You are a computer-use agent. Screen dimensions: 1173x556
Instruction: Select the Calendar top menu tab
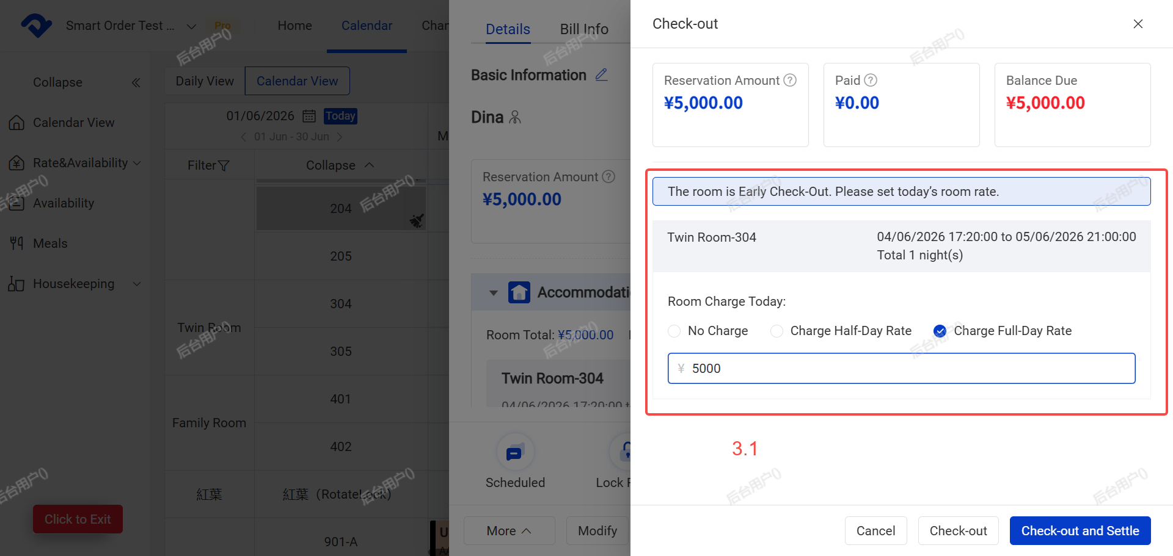(x=367, y=26)
